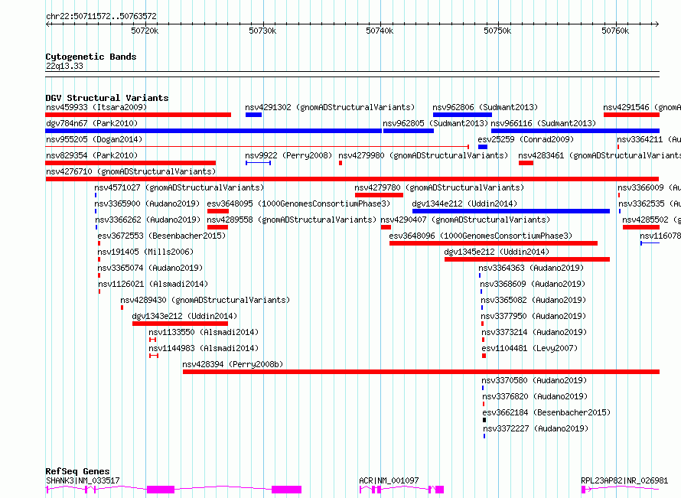Select esv3672553 (Besenbacher2015) label

161,236
